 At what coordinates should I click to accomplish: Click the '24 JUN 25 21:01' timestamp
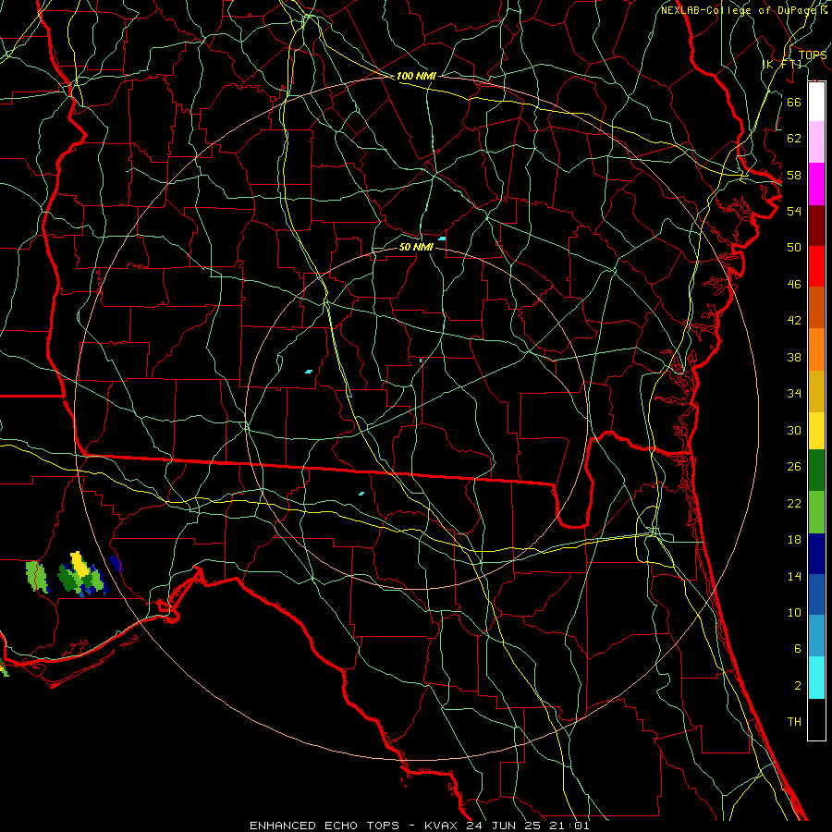(x=528, y=826)
